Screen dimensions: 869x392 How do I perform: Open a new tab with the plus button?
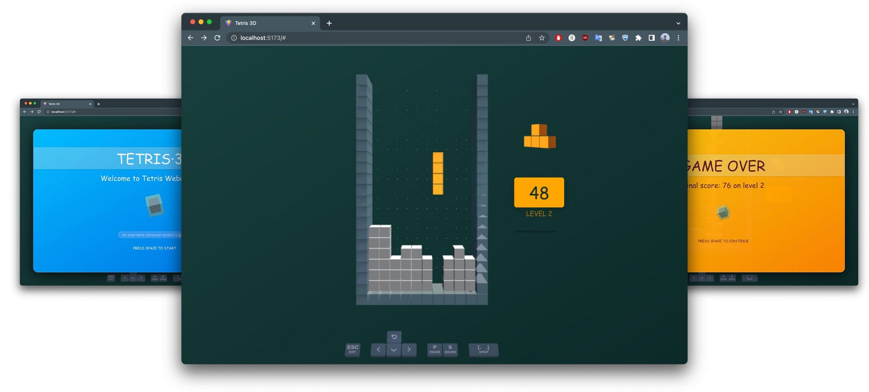[x=329, y=23]
